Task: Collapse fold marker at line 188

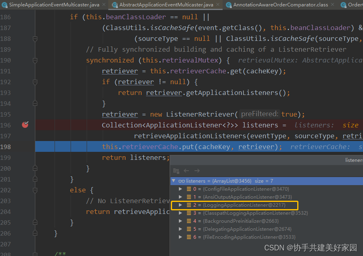Action: [35, 39]
